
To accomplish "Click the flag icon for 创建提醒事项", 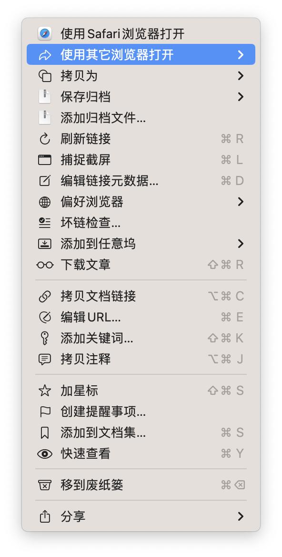I will coord(45,412).
